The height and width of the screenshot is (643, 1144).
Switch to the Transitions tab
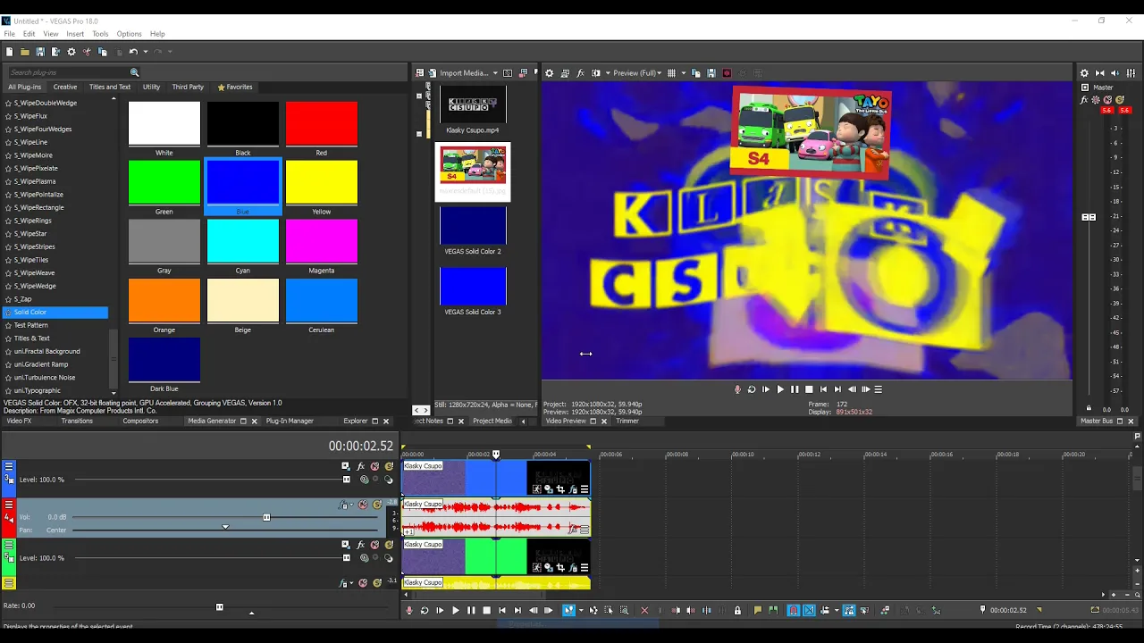(77, 421)
